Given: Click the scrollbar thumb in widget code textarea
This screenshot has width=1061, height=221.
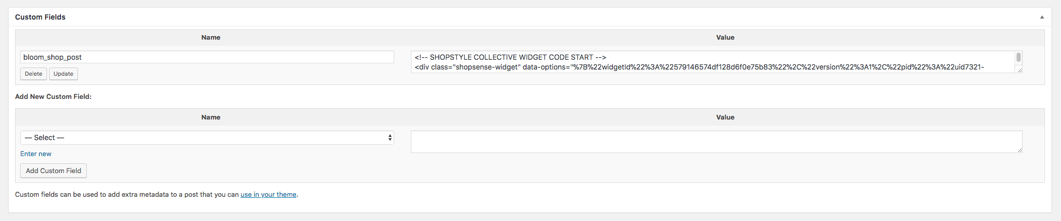Looking at the screenshot, I should tap(1019, 57).
